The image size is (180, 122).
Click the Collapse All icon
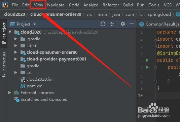point(112,24)
